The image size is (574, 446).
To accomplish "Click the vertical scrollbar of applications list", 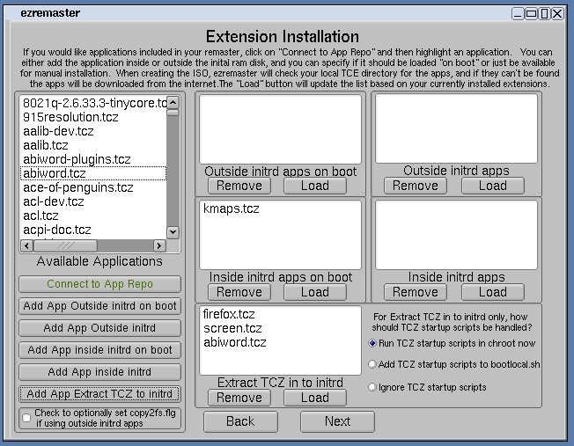I will [173, 167].
